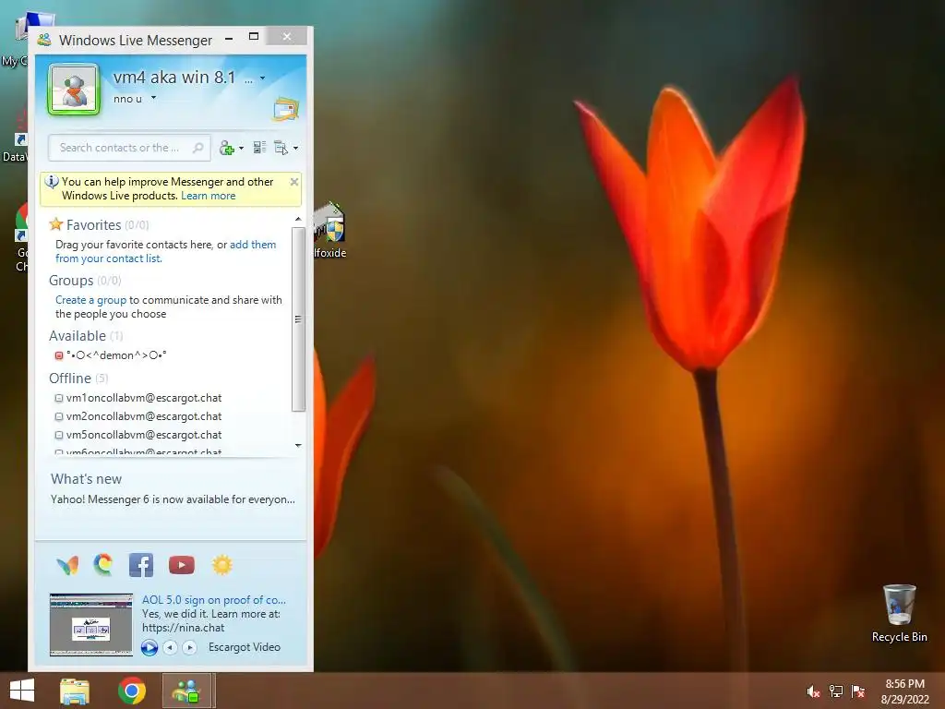
Task: Click Windows Live Messenger taskbar button
Action: click(x=188, y=691)
